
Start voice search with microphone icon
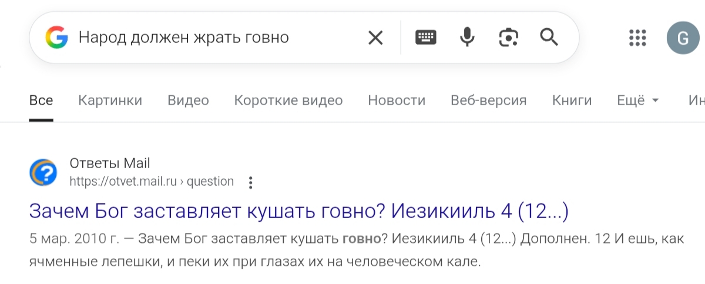pos(467,38)
